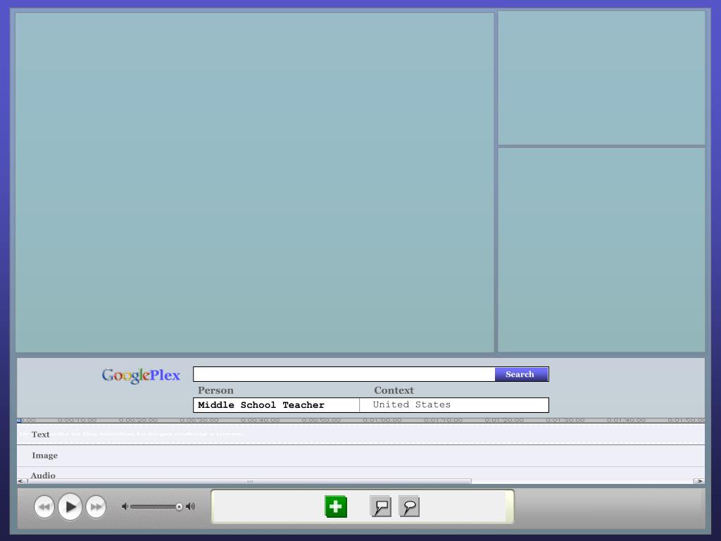Click the fast-forward button
Viewport: 721px width, 541px height.
tap(96, 506)
